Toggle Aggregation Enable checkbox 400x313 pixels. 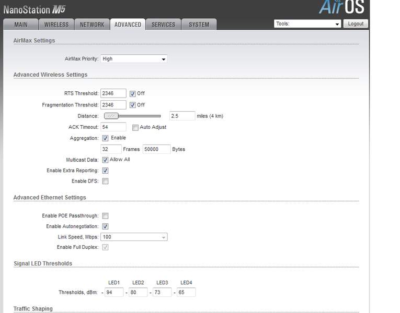105,138
